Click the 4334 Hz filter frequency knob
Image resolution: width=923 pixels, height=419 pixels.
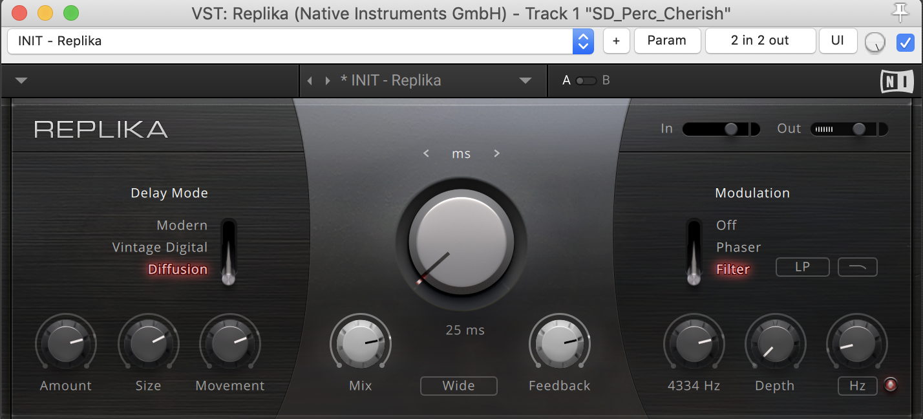694,343
